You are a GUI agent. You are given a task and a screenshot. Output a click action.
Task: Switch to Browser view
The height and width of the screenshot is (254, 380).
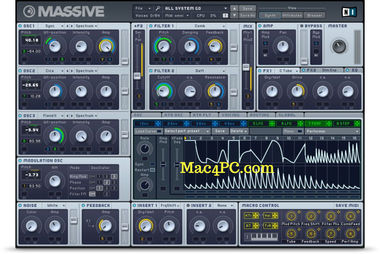coord(314,15)
